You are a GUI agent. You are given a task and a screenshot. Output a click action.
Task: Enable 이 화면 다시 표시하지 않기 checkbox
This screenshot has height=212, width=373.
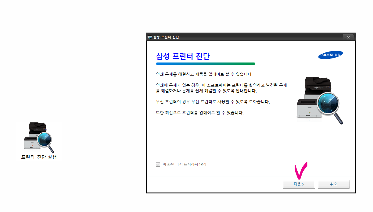(x=158, y=164)
